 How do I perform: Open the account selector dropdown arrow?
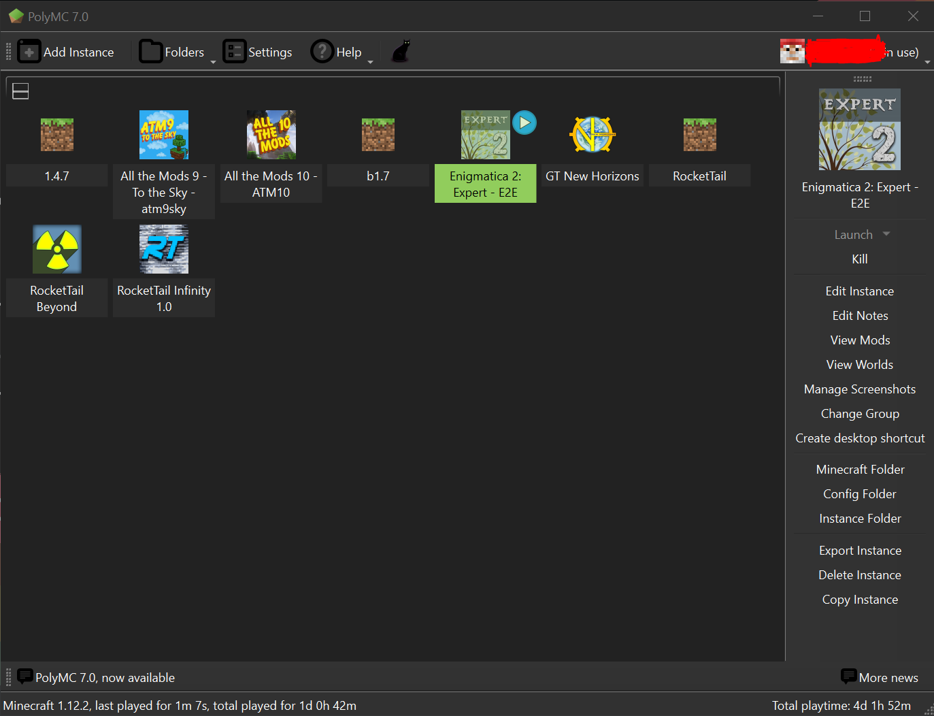coord(927,62)
